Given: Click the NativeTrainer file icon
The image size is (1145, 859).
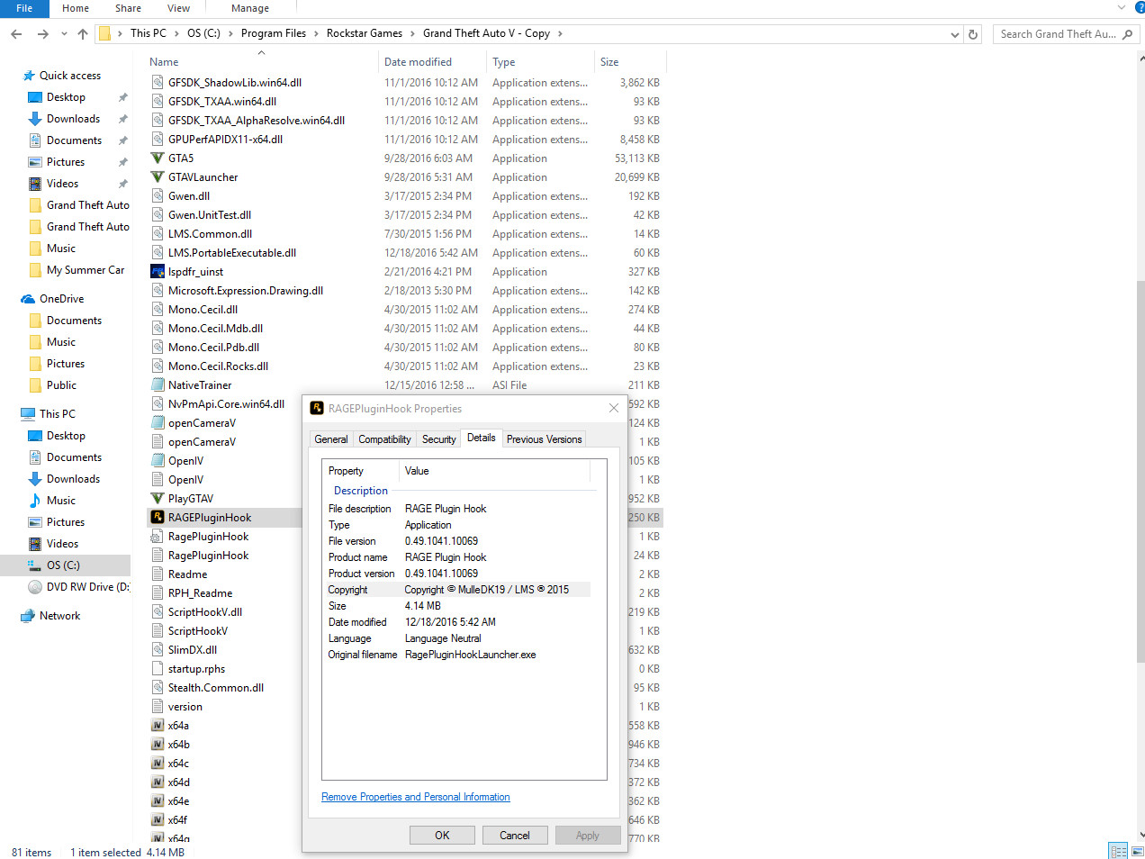Looking at the screenshot, I should tap(158, 385).
